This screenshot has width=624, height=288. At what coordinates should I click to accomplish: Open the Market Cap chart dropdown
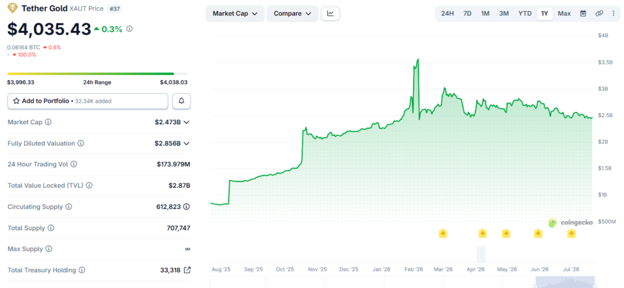[x=235, y=13]
